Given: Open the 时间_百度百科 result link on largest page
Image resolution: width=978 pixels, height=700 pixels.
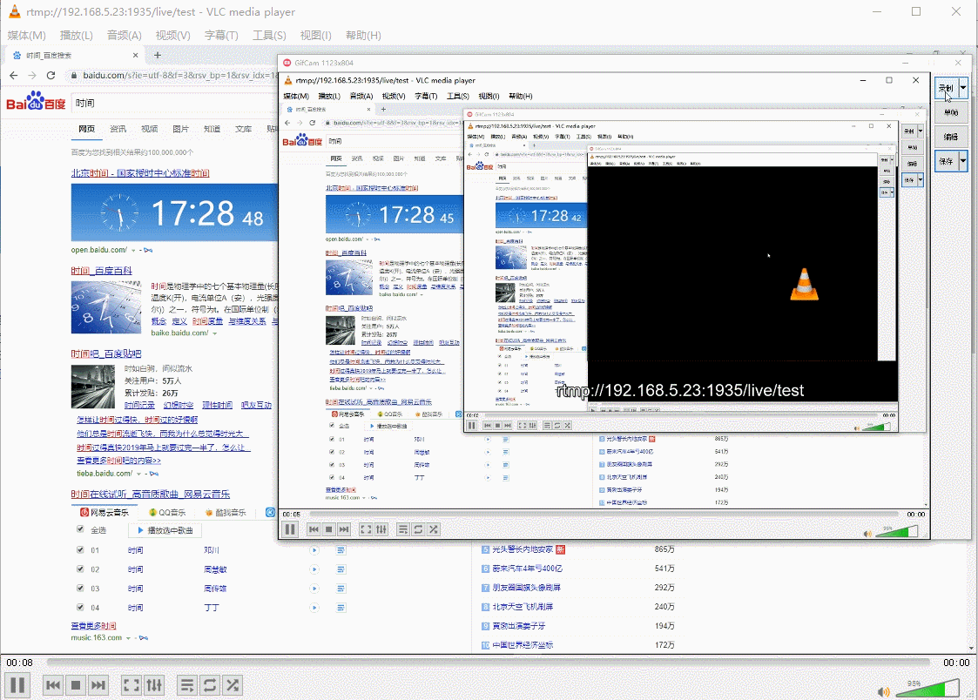Looking at the screenshot, I should click(102, 271).
